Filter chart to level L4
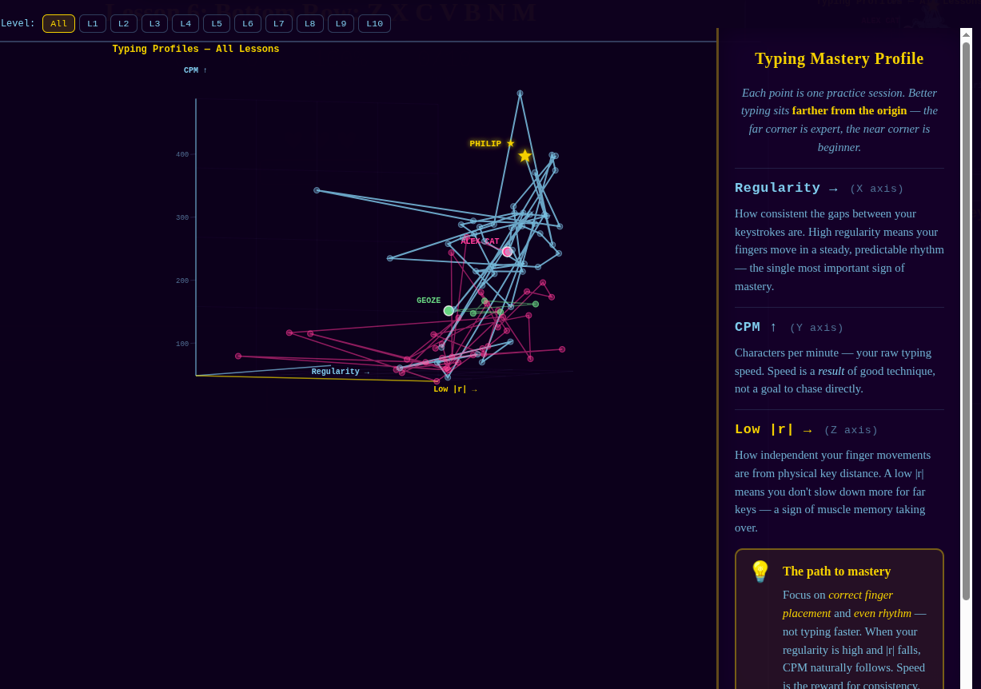Screen dimensions: 981x689 pos(185,24)
